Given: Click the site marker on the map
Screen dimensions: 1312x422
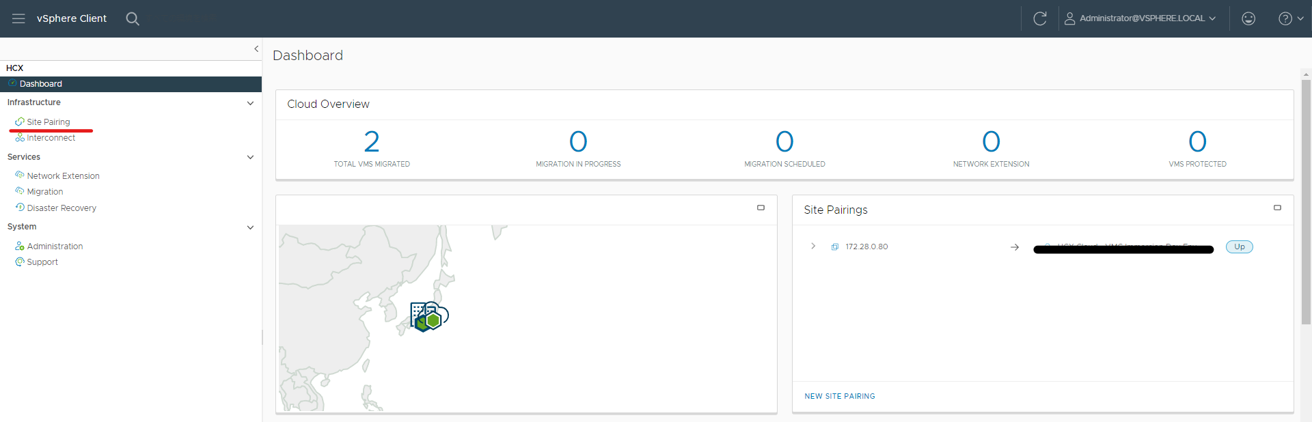Looking at the screenshot, I should pos(429,317).
